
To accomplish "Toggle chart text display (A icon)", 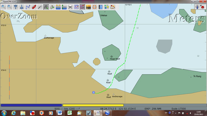I will point(46,7).
